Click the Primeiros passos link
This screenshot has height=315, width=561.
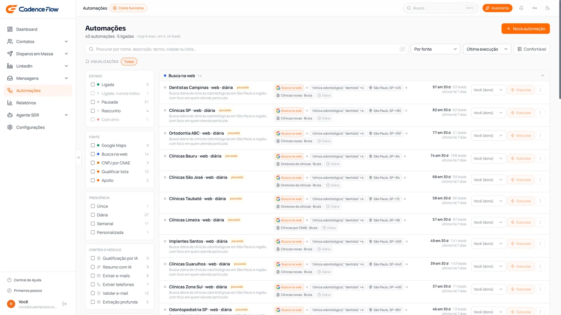tap(28, 290)
